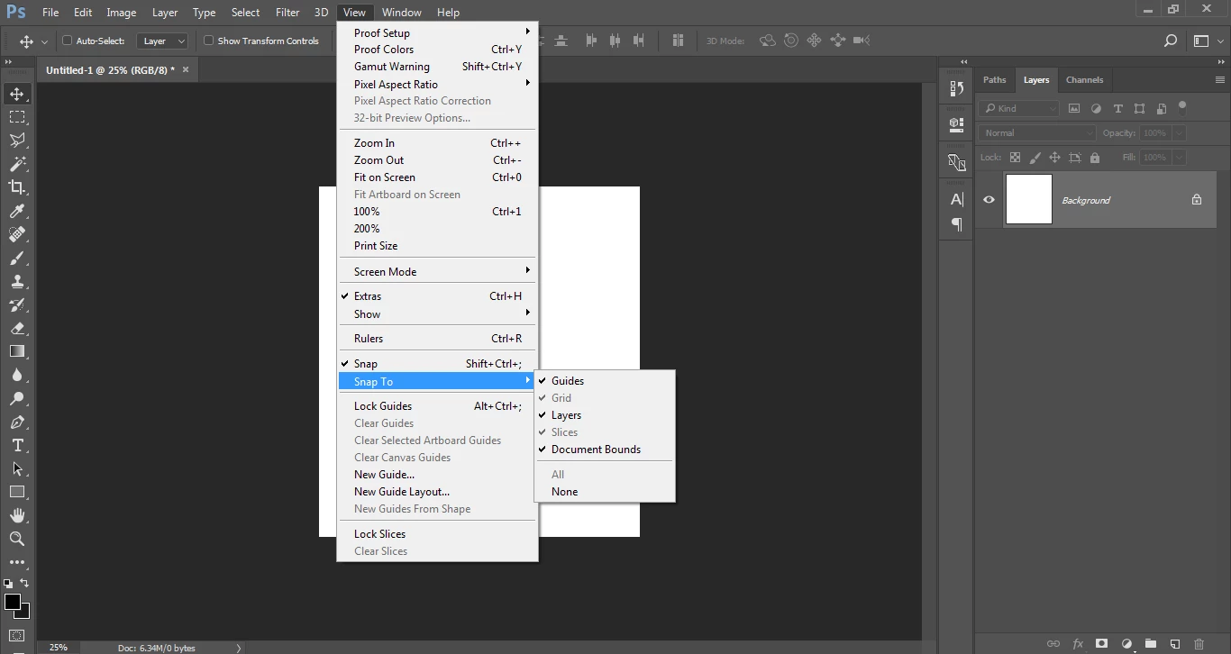
Task: Toggle the Show Transform Controls checkbox
Action: [209, 41]
